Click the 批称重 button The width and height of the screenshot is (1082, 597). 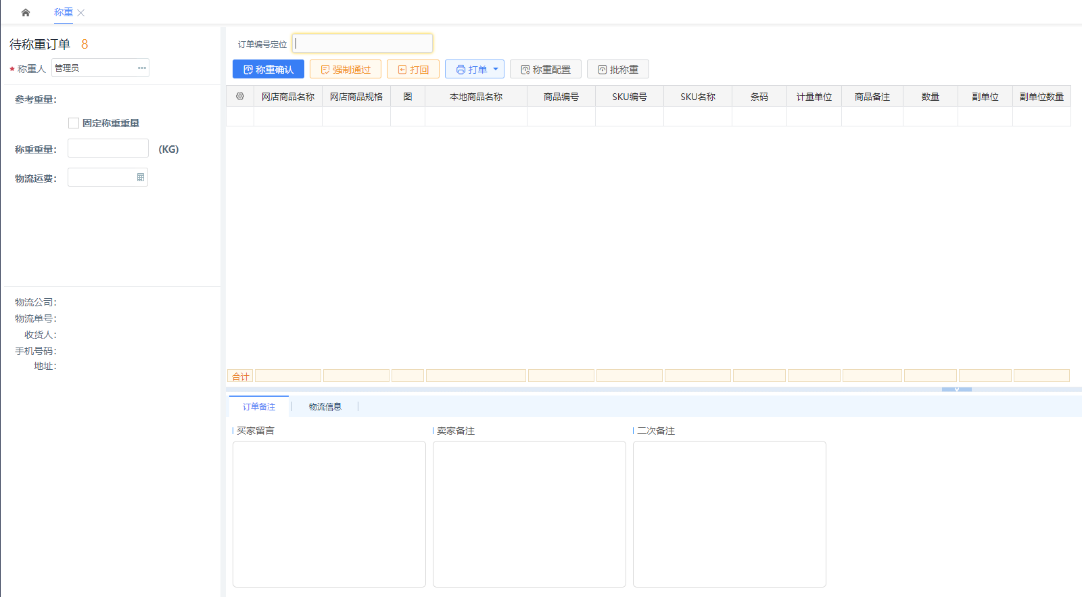click(x=618, y=69)
